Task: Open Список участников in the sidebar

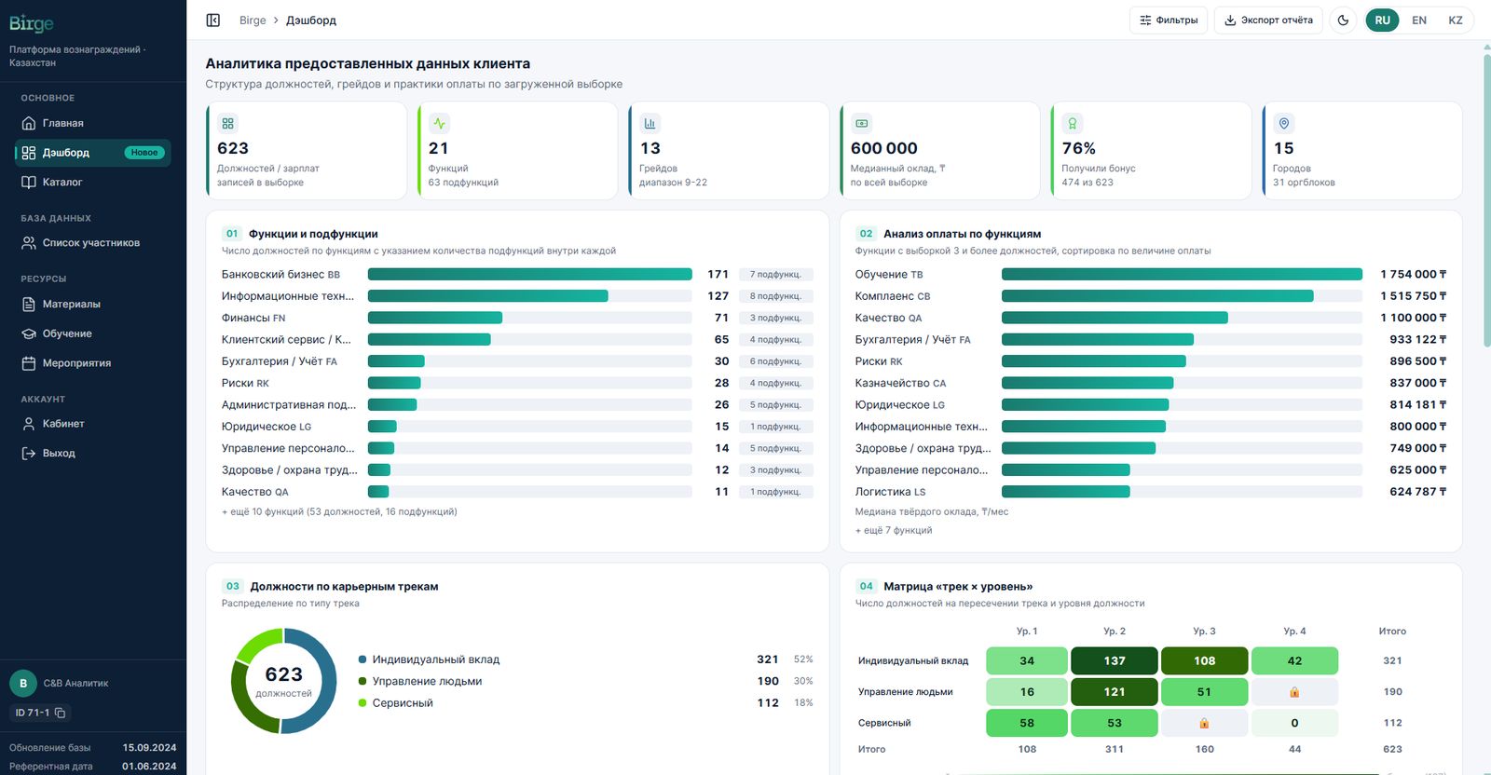Action: 93,243
